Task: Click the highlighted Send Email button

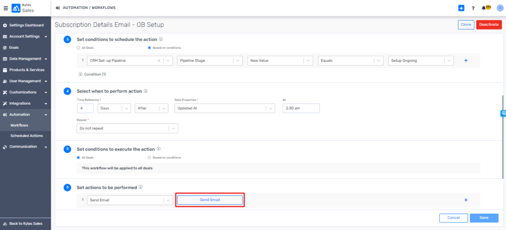Action: 210,200
